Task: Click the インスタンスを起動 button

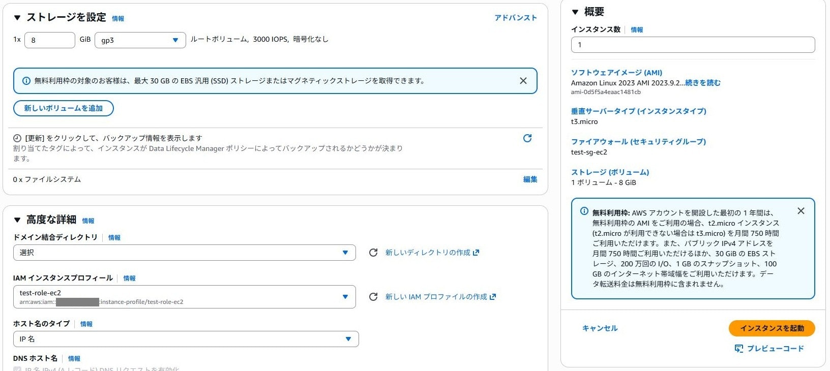Action: (772, 328)
